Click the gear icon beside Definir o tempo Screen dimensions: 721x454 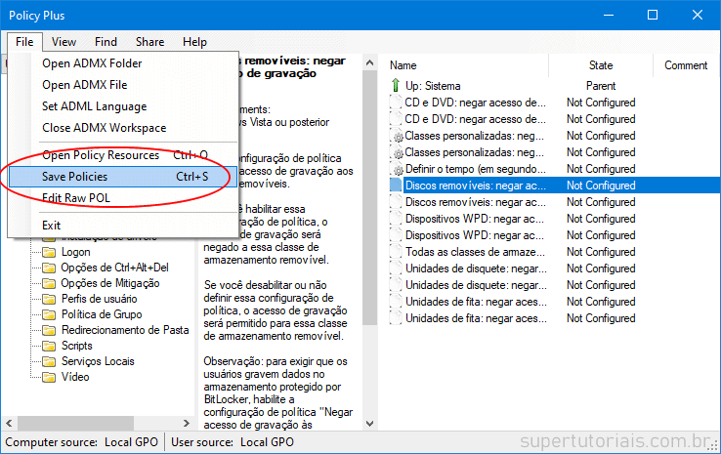(397, 169)
